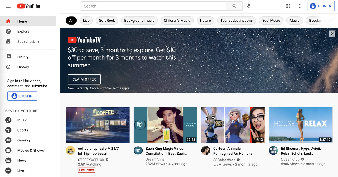Screen dimensions: 338x177
Task: Toggle the All filter chip
Action: tap(71, 21)
